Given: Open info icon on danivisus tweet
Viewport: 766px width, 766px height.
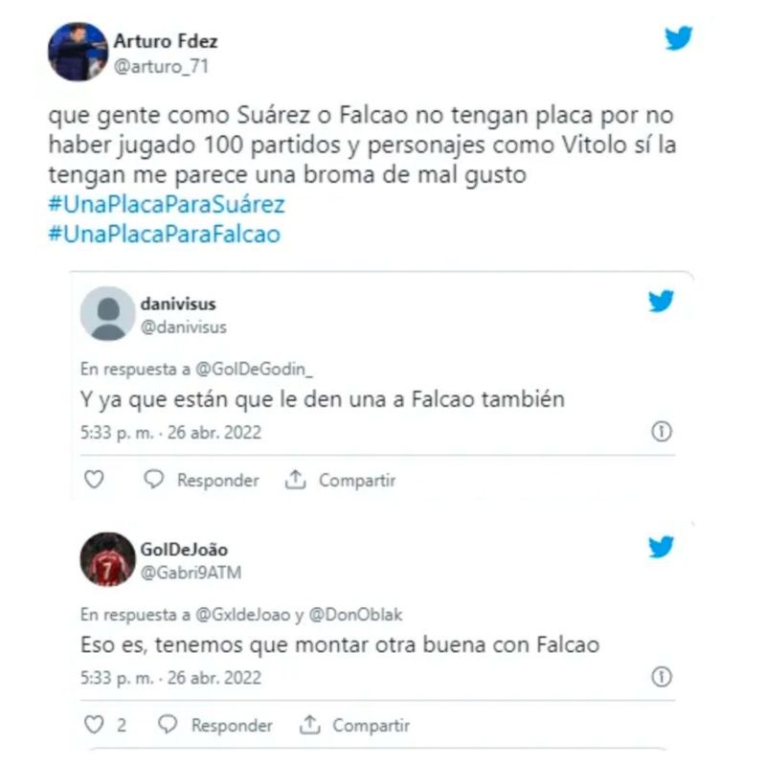Looking at the screenshot, I should coord(662,432).
